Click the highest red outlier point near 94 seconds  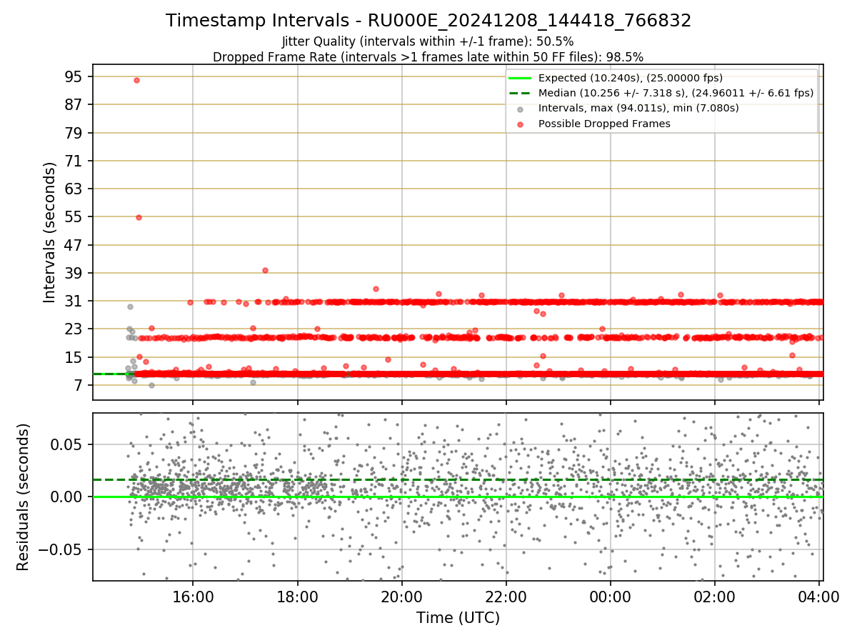pyautogui.click(x=136, y=80)
